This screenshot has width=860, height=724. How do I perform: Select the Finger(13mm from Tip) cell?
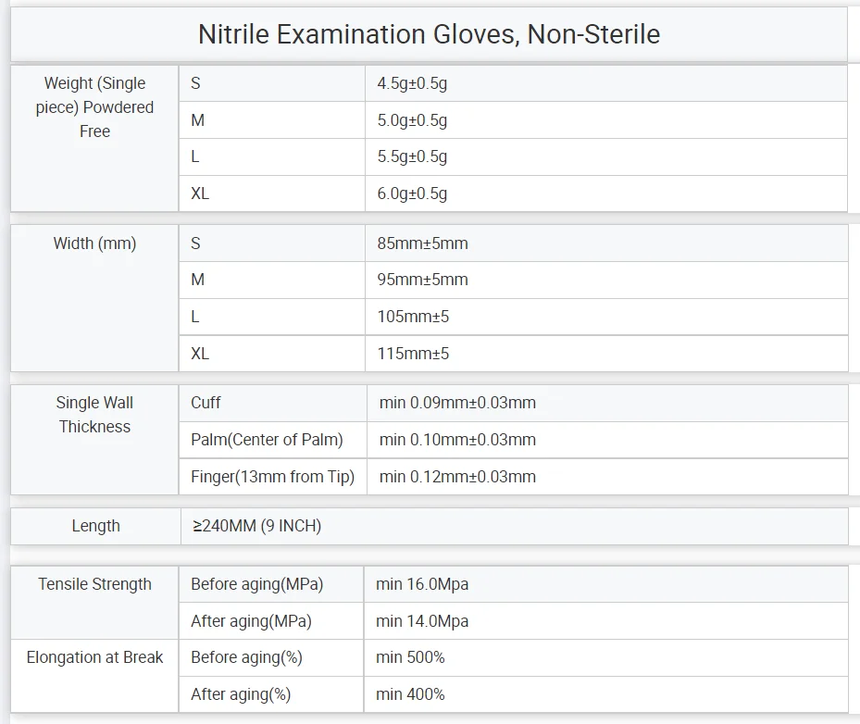point(272,477)
